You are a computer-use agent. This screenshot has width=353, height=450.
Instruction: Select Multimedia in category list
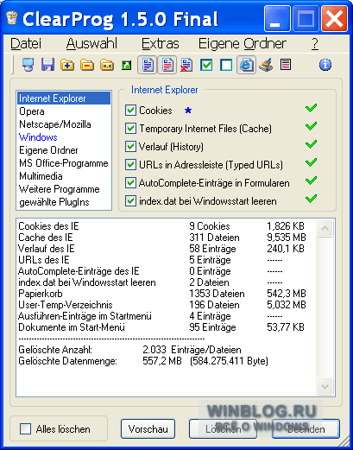click(x=64, y=176)
